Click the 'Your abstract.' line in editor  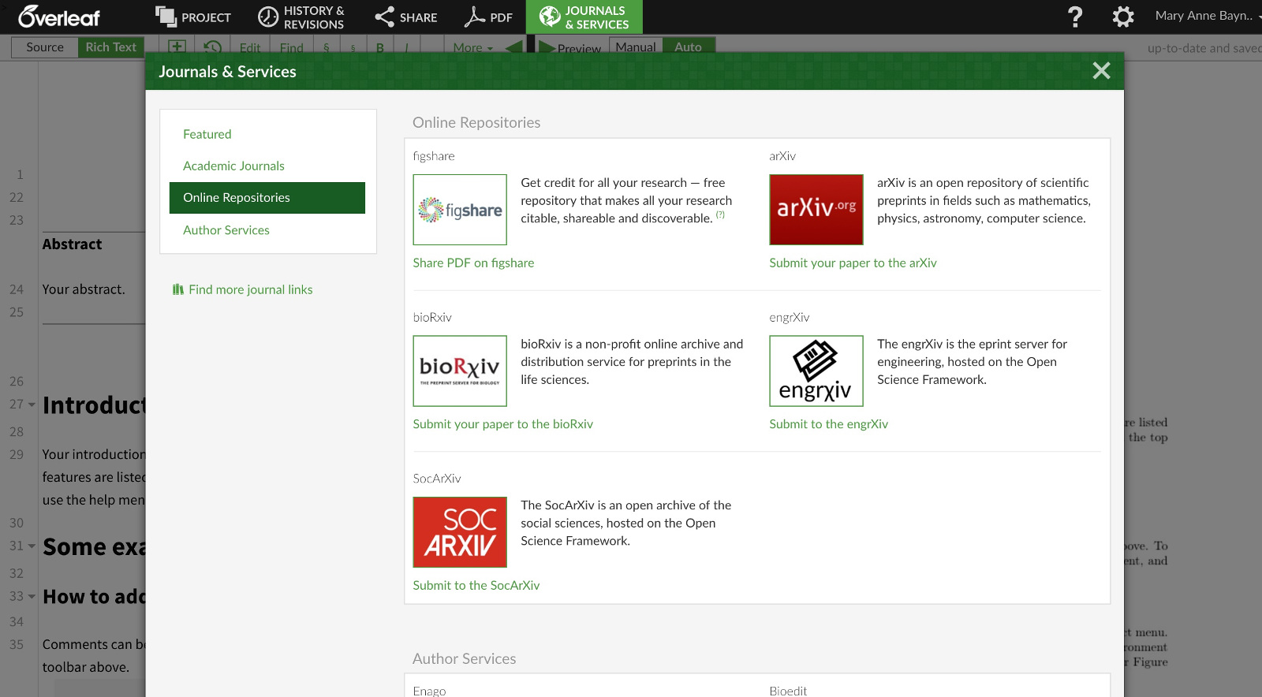[84, 289]
